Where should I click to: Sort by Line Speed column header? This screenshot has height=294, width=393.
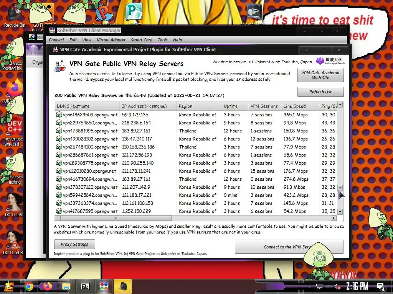[x=300, y=106]
